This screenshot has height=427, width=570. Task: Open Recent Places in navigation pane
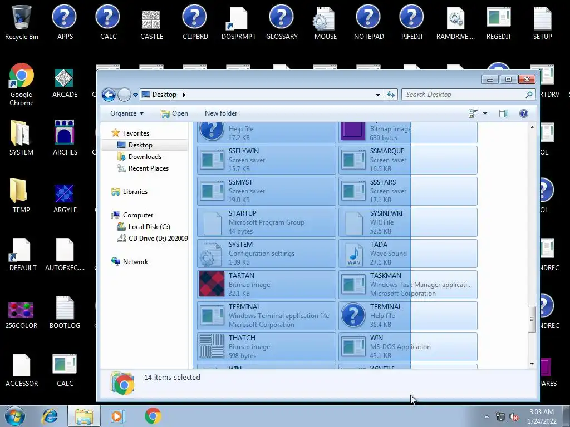click(148, 168)
